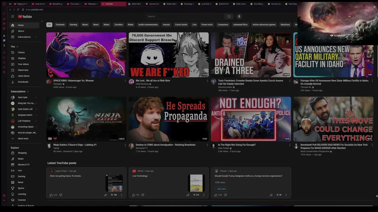This screenshot has height=212, width=378.
Task: Show more subscriptions
Action: click(x=24, y=139)
